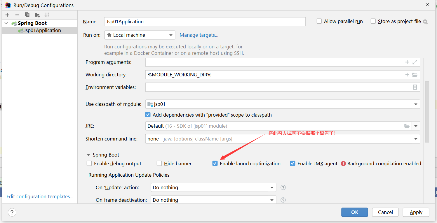Uncheck Enable JMX agent
The width and height of the screenshot is (437, 223).
[293, 164]
